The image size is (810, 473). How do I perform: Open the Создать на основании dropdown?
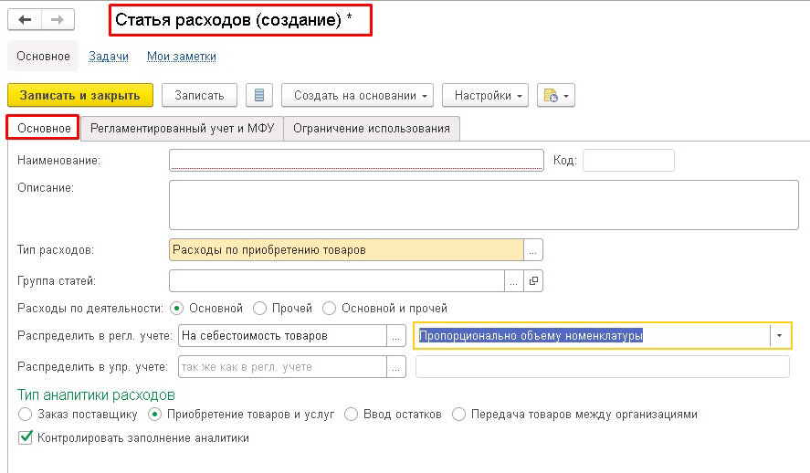(357, 96)
